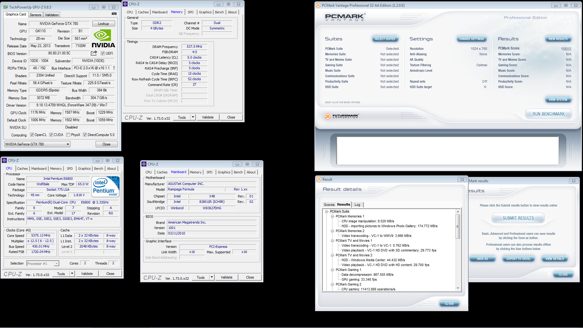Viewport: 583px width, 328px height.
Task: Click the VIEW RESULTS button
Action: (x=558, y=39)
